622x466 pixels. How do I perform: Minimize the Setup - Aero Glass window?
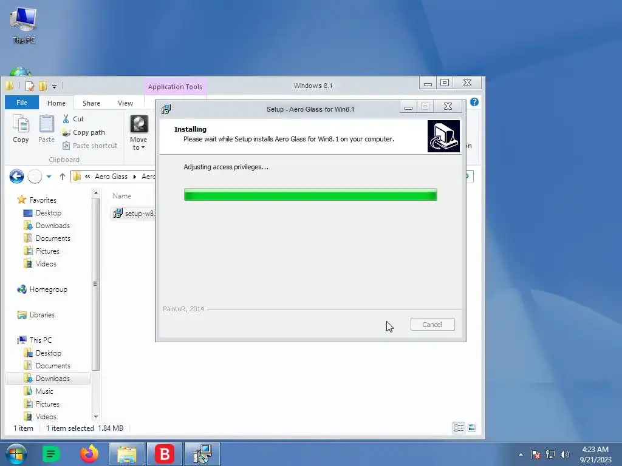(x=408, y=107)
